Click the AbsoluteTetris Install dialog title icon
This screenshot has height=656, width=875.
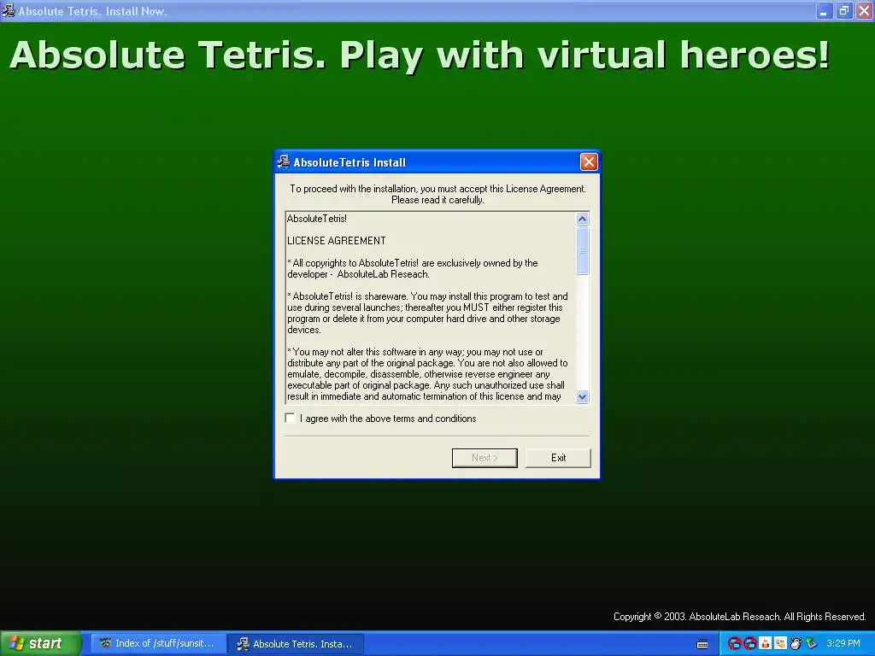284,162
